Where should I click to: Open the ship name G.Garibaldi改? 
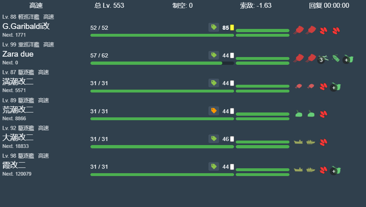(26, 26)
